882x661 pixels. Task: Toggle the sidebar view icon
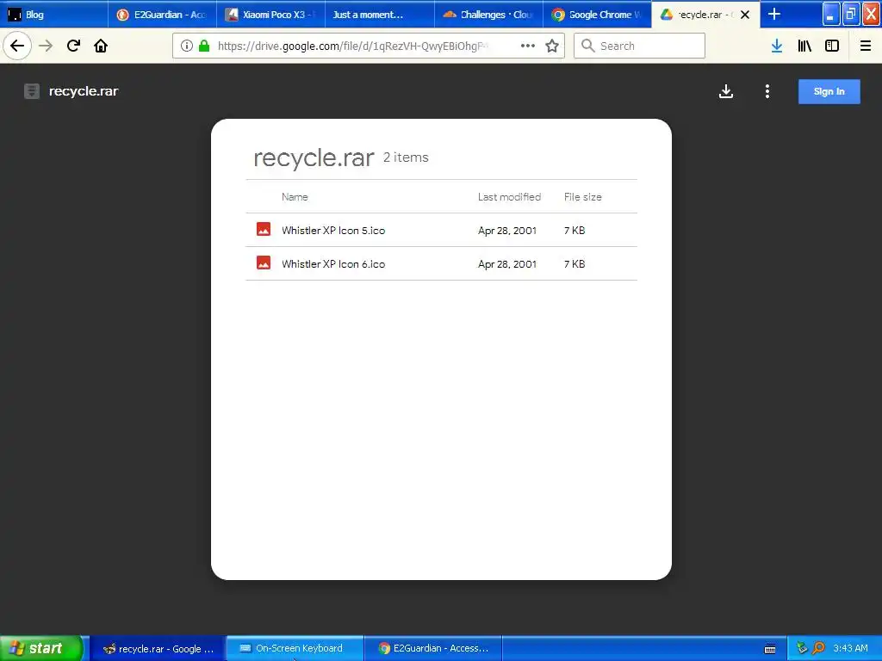(832, 46)
